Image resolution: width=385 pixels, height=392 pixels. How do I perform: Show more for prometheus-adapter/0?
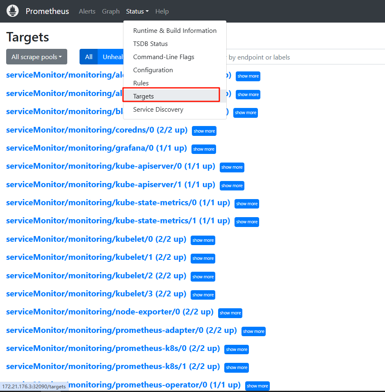click(x=253, y=331)
